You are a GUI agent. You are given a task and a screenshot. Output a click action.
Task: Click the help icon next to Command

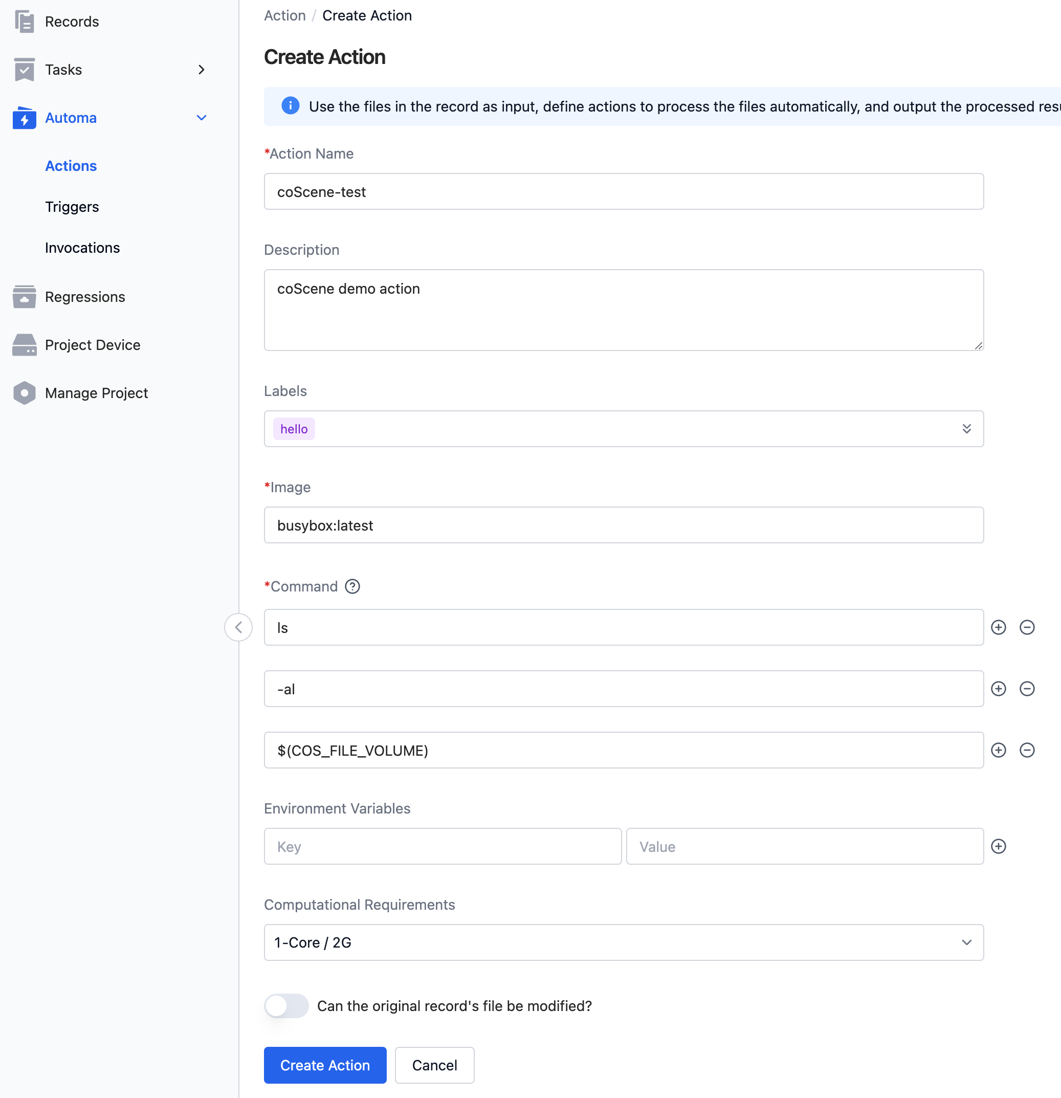(x=353, y=586)
